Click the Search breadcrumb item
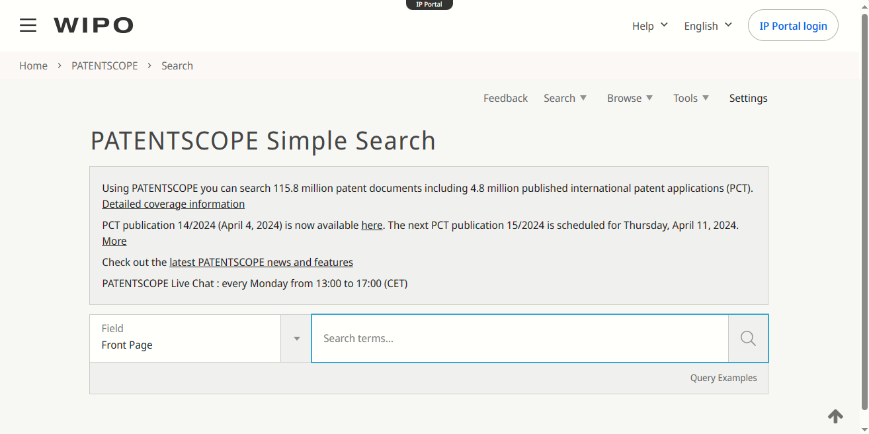 click(177, 65)
